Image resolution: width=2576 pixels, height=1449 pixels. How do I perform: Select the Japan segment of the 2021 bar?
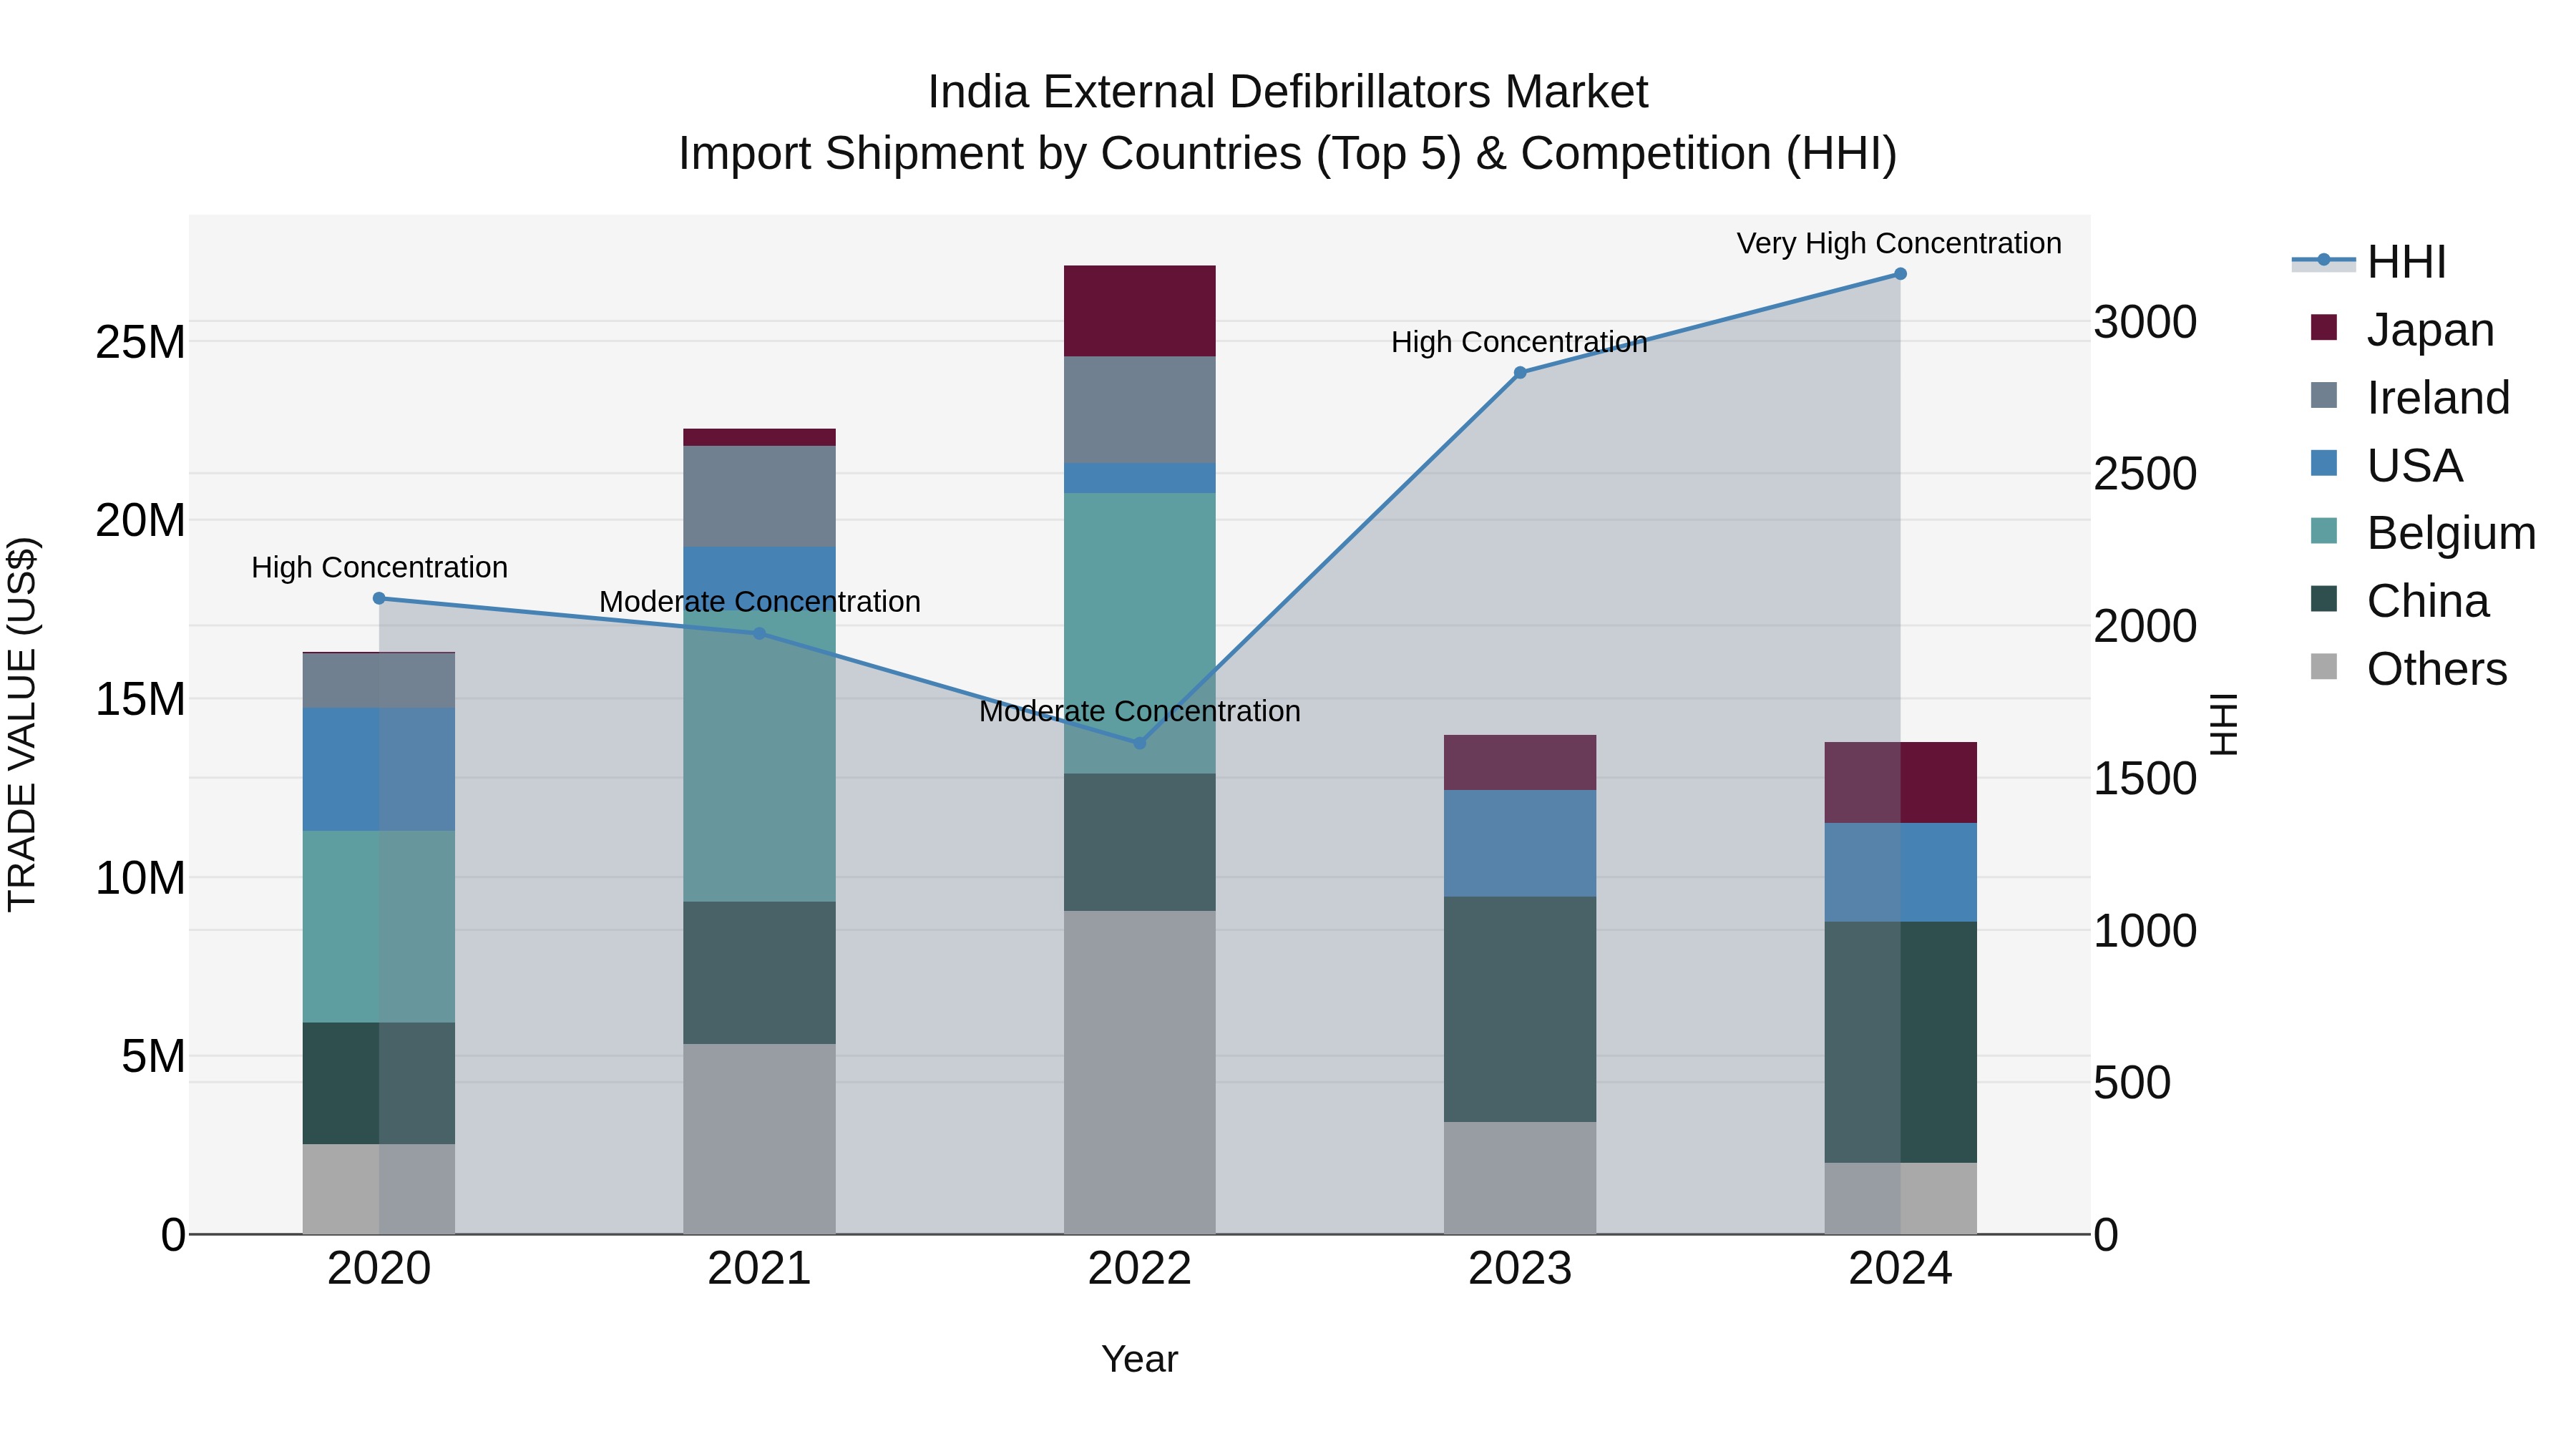pos(759,438)
